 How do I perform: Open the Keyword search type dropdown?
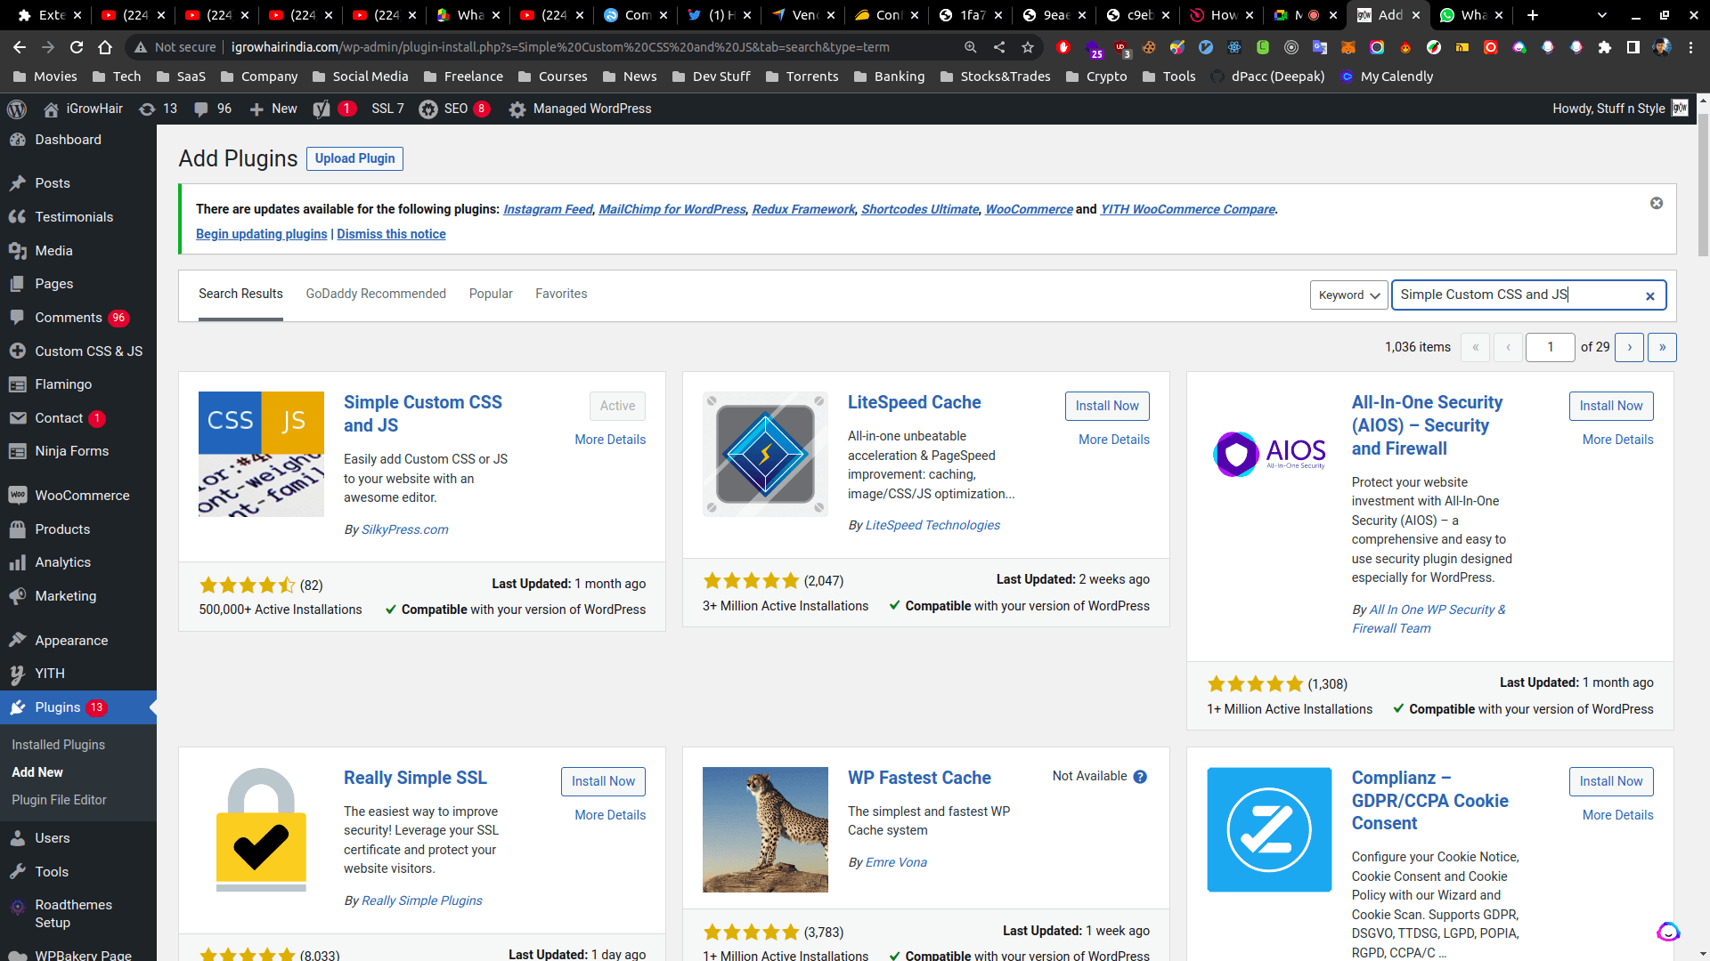pos(1348,295)
